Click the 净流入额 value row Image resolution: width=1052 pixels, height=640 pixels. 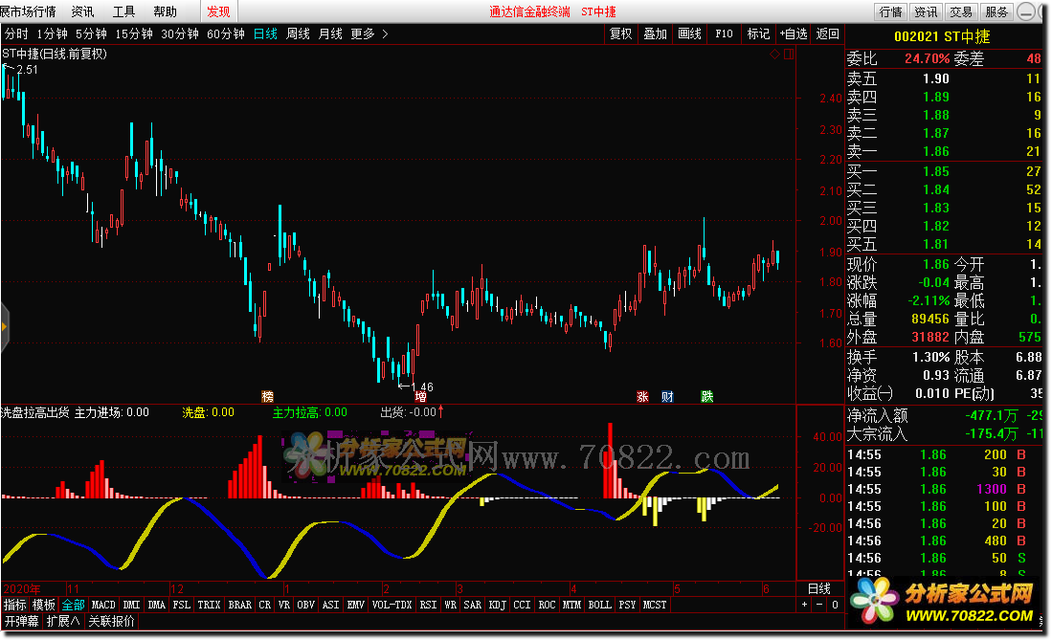(945, 416)
